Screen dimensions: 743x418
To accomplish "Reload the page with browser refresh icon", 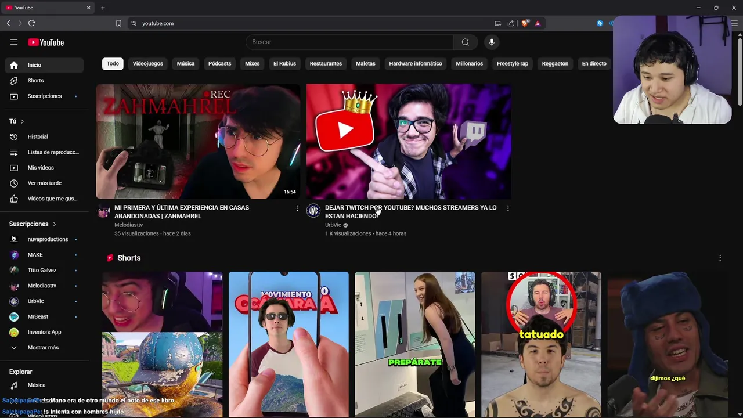I will [31, 23].
